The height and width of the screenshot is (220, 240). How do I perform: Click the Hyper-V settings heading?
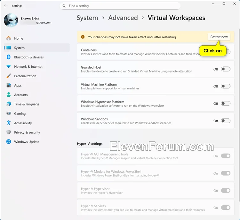point(90,144)
